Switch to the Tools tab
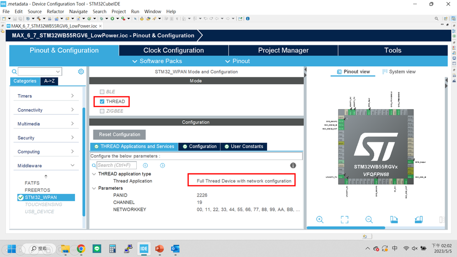This screenshot has height=257, width=457. click(393, 50)
